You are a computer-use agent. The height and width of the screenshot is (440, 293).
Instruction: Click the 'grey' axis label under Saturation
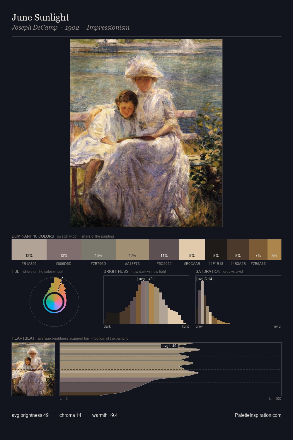tap(199, 326)
